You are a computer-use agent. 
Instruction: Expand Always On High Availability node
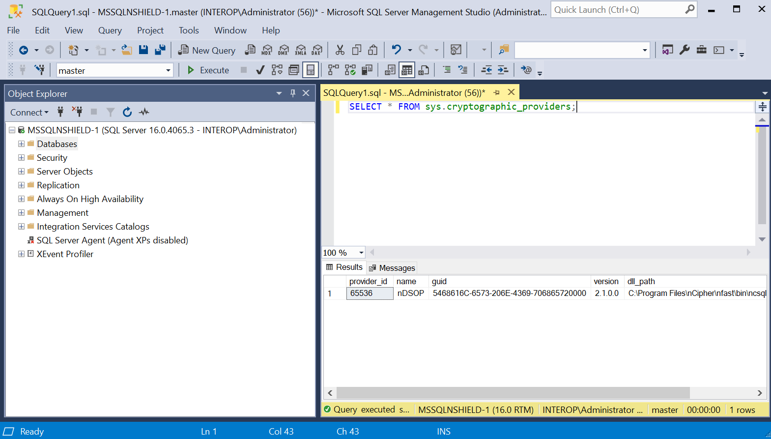(x=21, y=199)
